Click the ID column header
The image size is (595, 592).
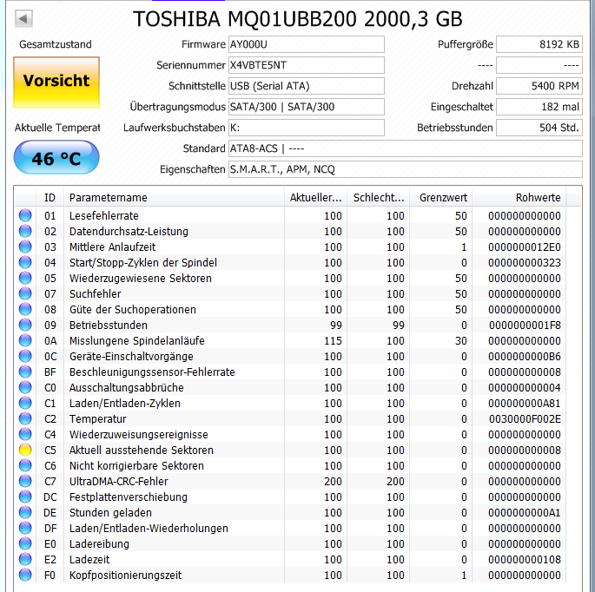[50, 197]
